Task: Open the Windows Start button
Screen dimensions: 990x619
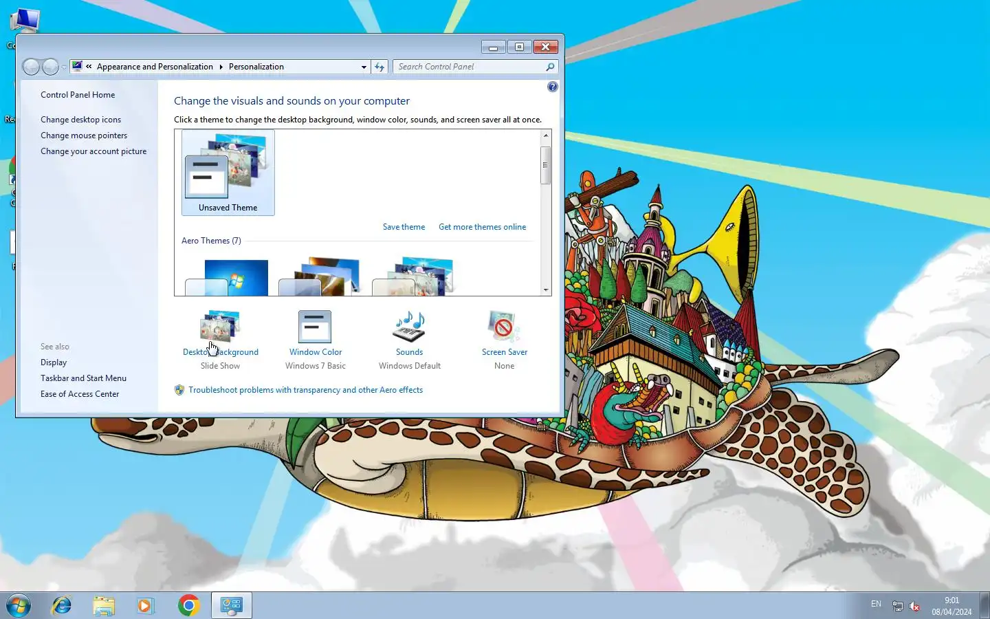Action: coord(19,605)
